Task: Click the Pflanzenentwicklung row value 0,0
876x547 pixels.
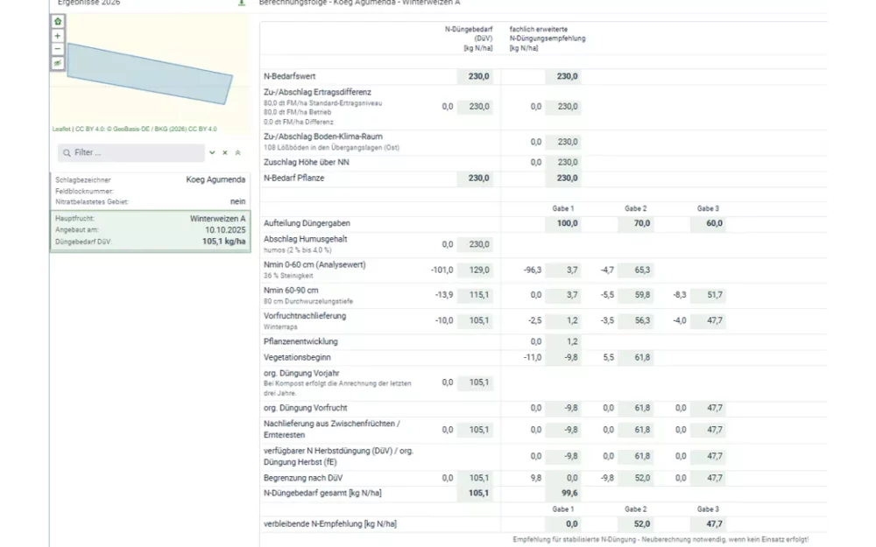Action: coord(536,341)
